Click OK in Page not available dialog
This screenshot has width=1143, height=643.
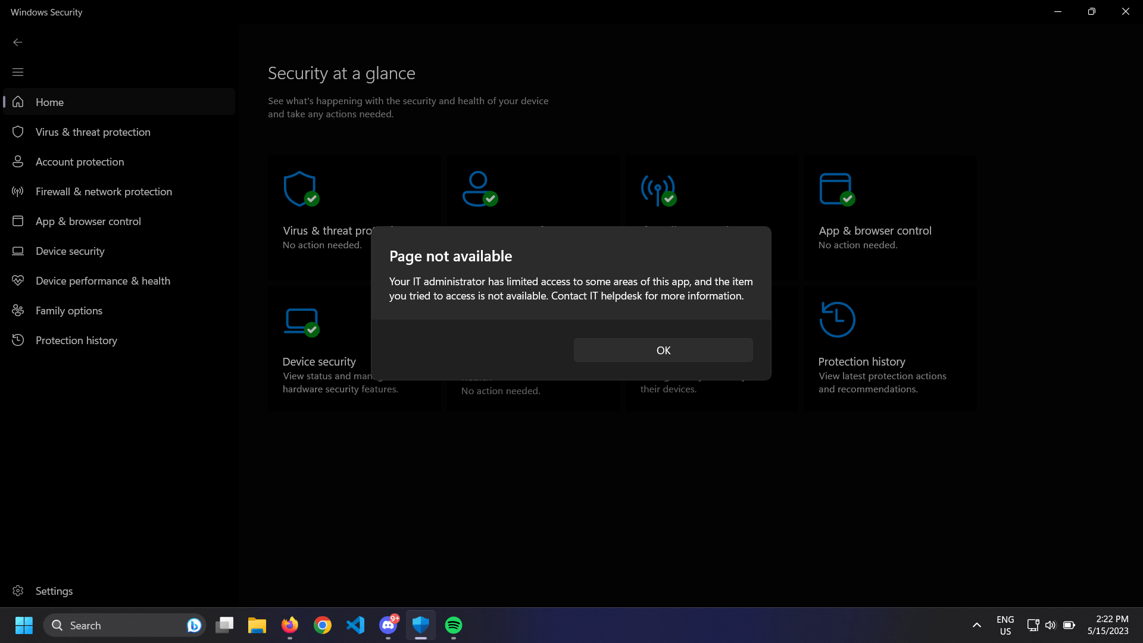click(663, 350)
